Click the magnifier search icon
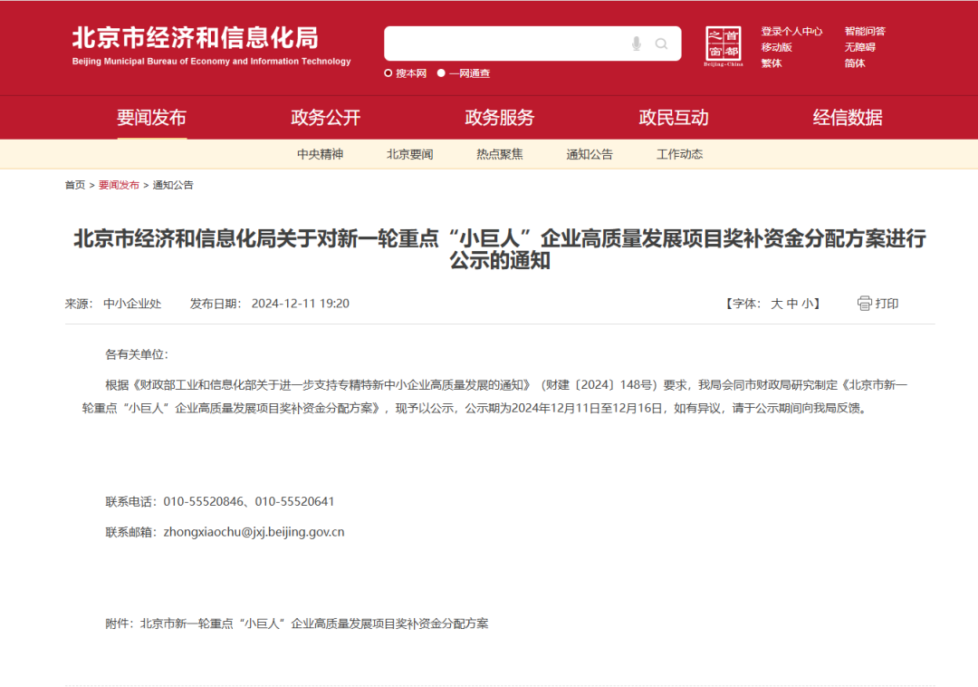Screen dimensions: 978x687 tap(661, 43)
